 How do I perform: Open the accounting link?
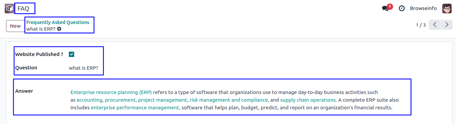click(x=89, y=100)
